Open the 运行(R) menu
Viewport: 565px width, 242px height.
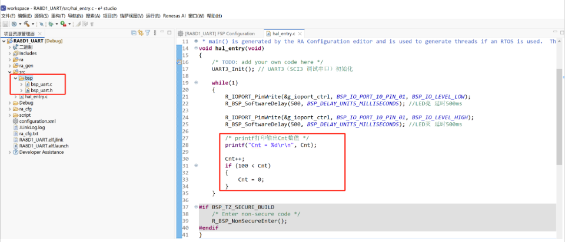[x=153, y=16]
